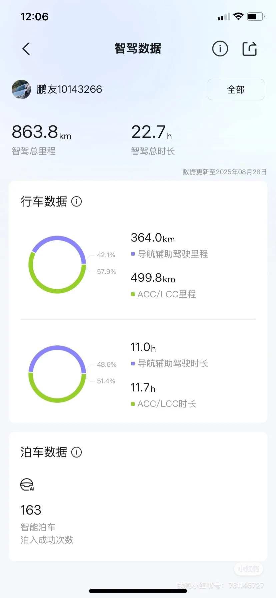276x598 pixels.
Task: Tap the mileage donut chart
Action: [x=57, y=265]
